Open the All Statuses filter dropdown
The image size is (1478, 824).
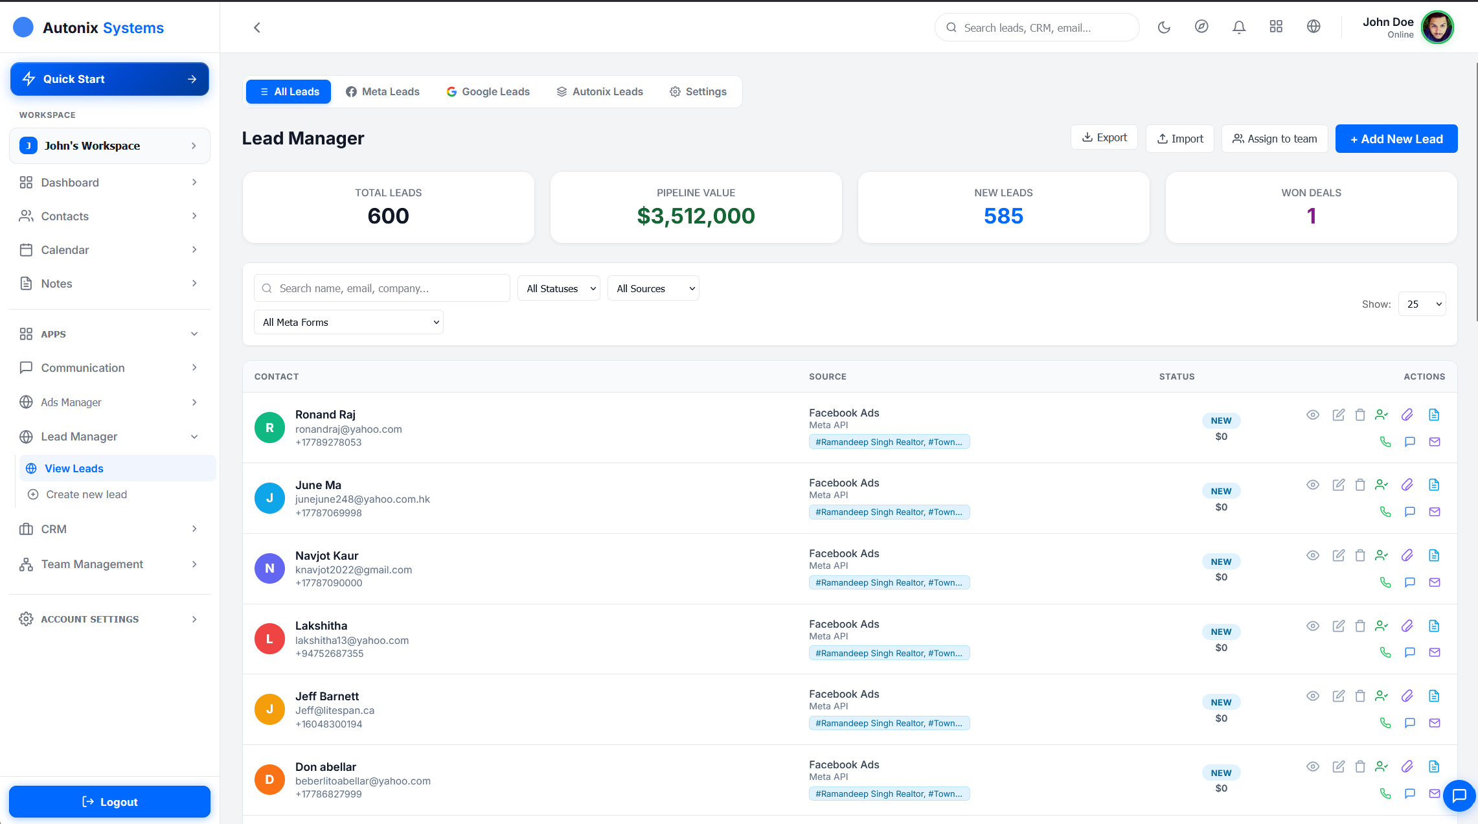pos(559,288)
